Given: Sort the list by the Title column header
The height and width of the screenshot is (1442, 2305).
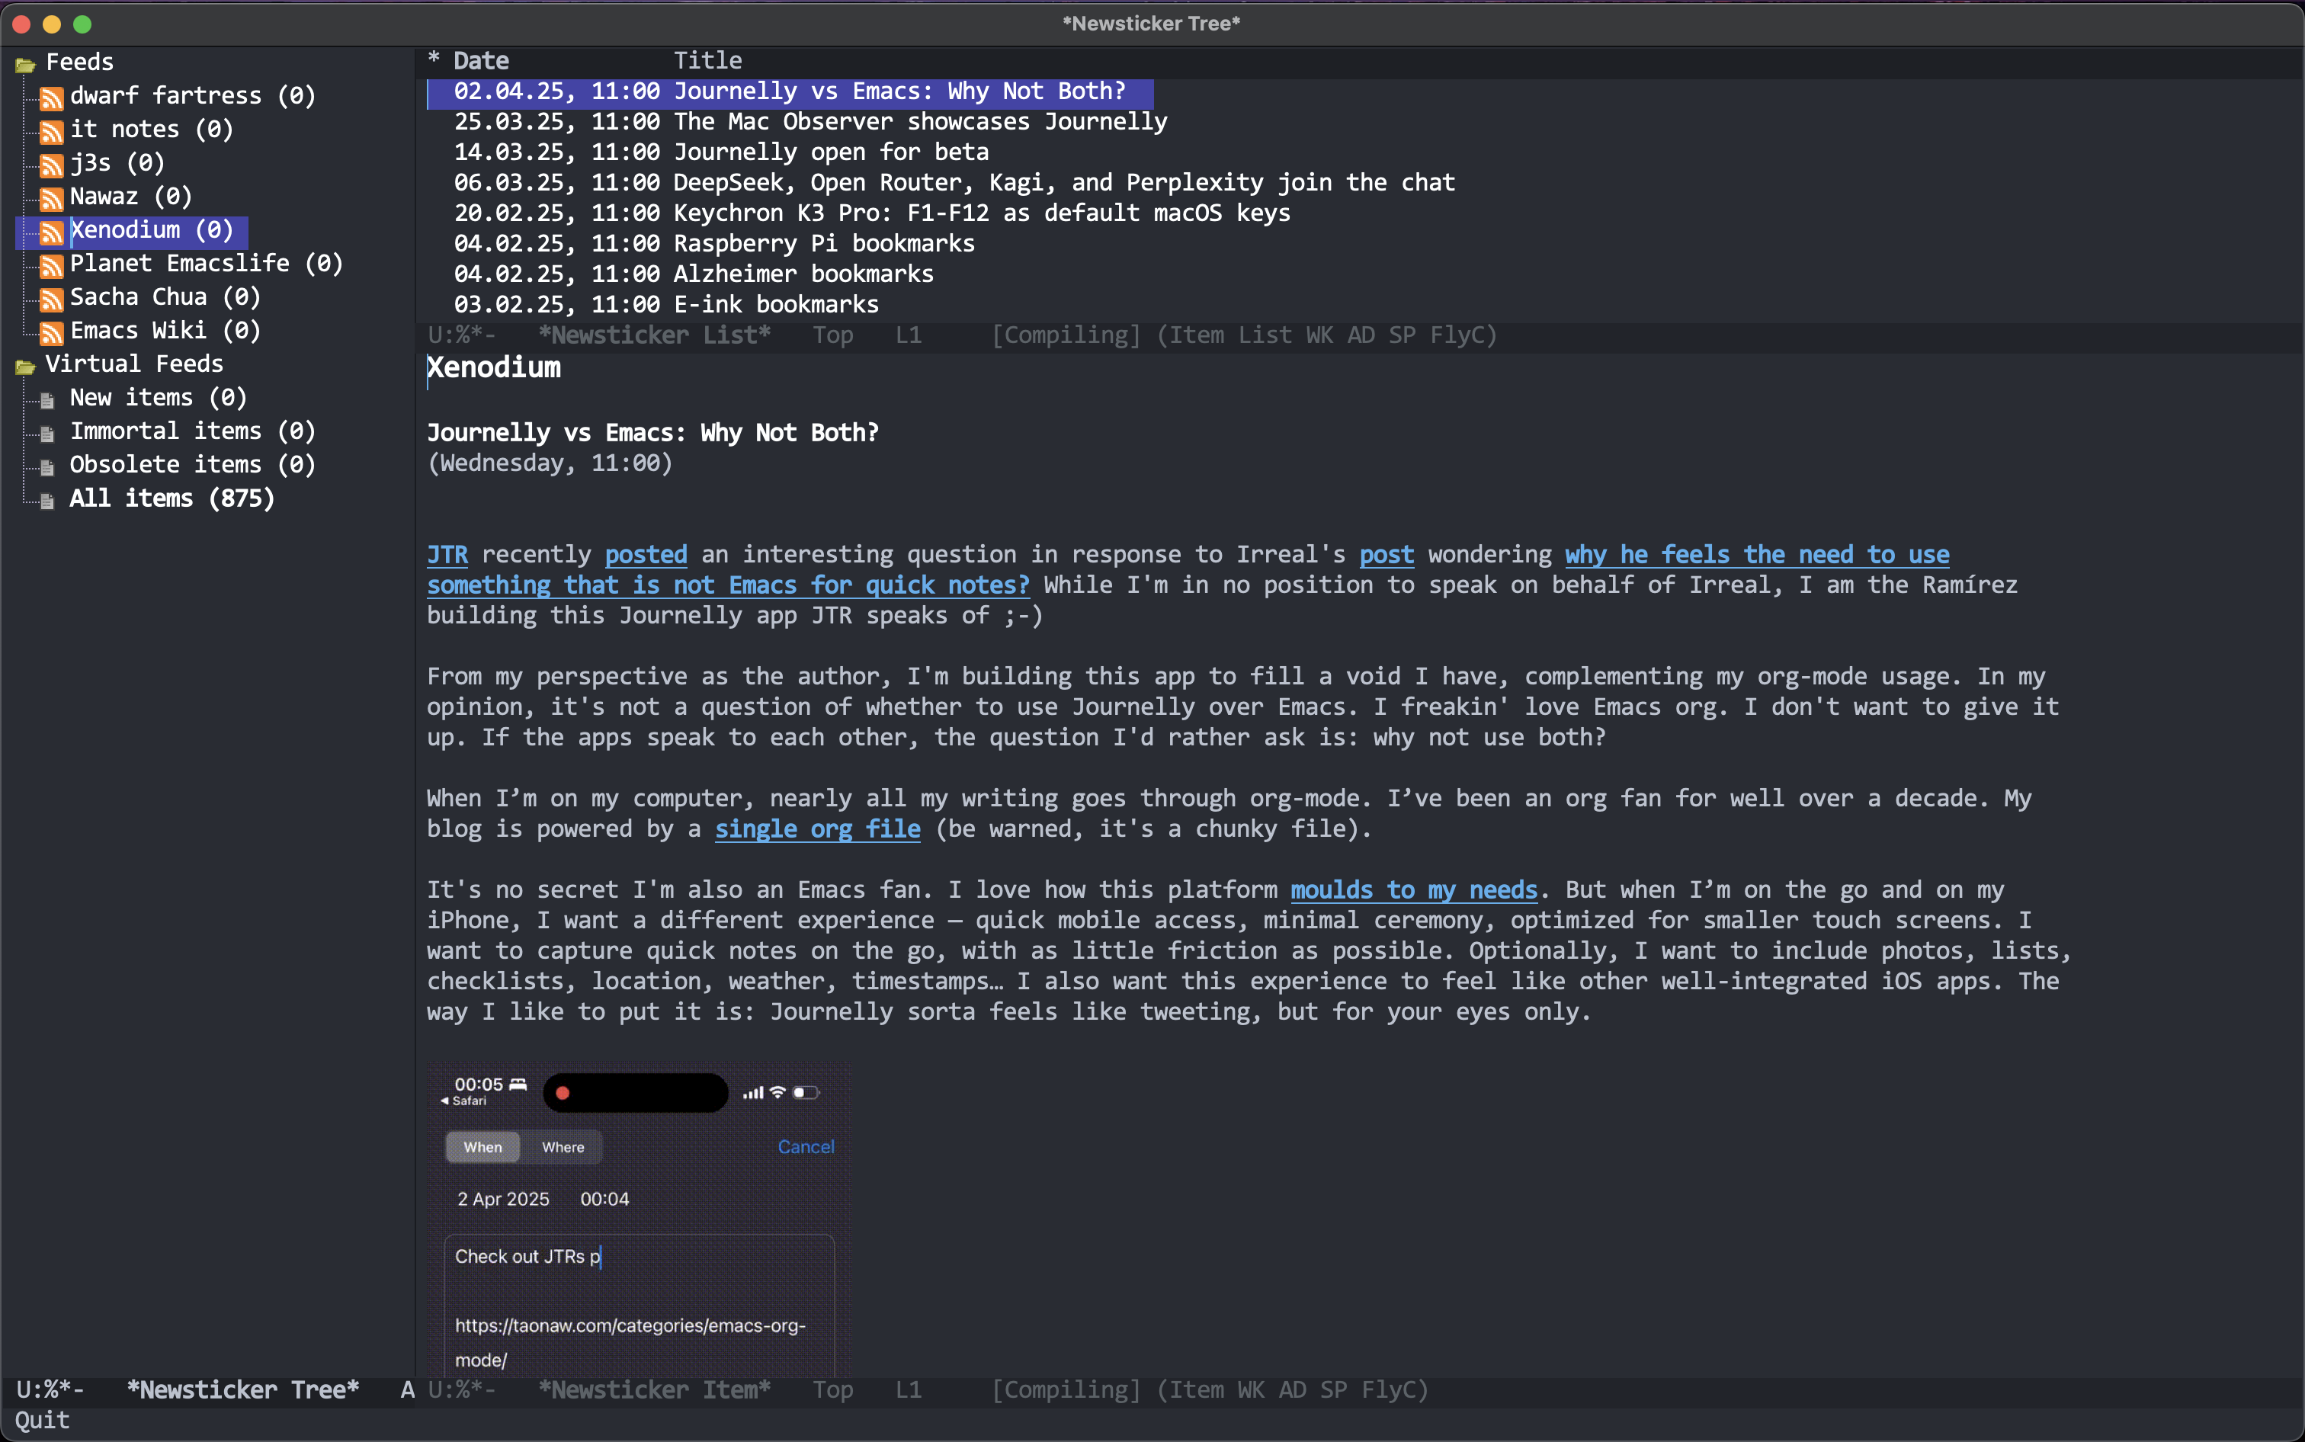Looking at the screenshot, I should point(707,61).
